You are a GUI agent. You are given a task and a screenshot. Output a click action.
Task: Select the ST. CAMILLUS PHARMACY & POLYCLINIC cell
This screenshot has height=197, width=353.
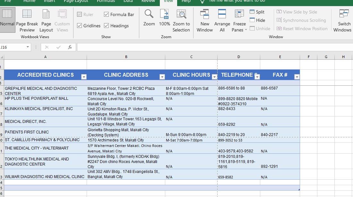[x=45, y=140]
